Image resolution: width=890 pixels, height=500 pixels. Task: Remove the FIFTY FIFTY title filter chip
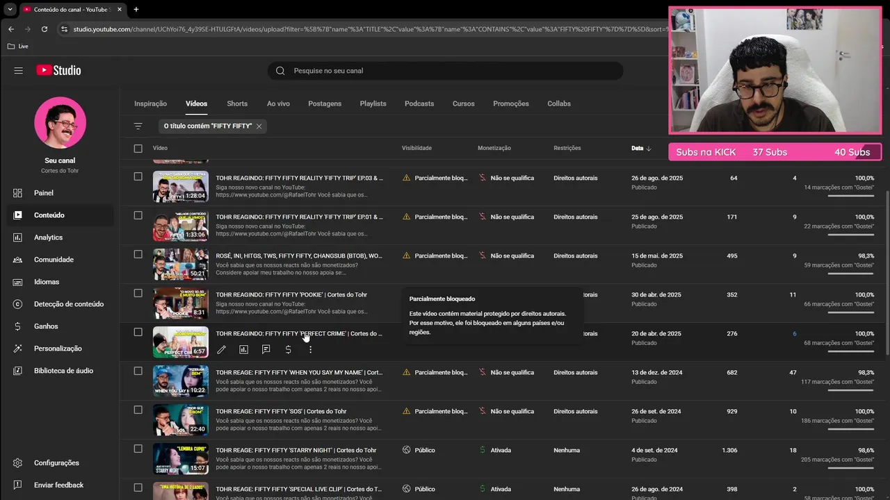pyautogui.click(x=259, y=126)
